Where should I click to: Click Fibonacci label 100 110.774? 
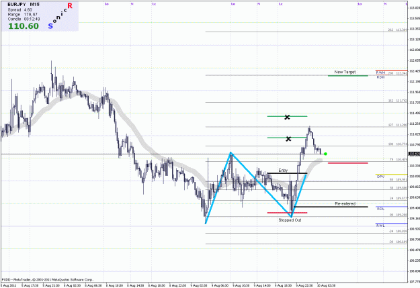pos(398,144)
